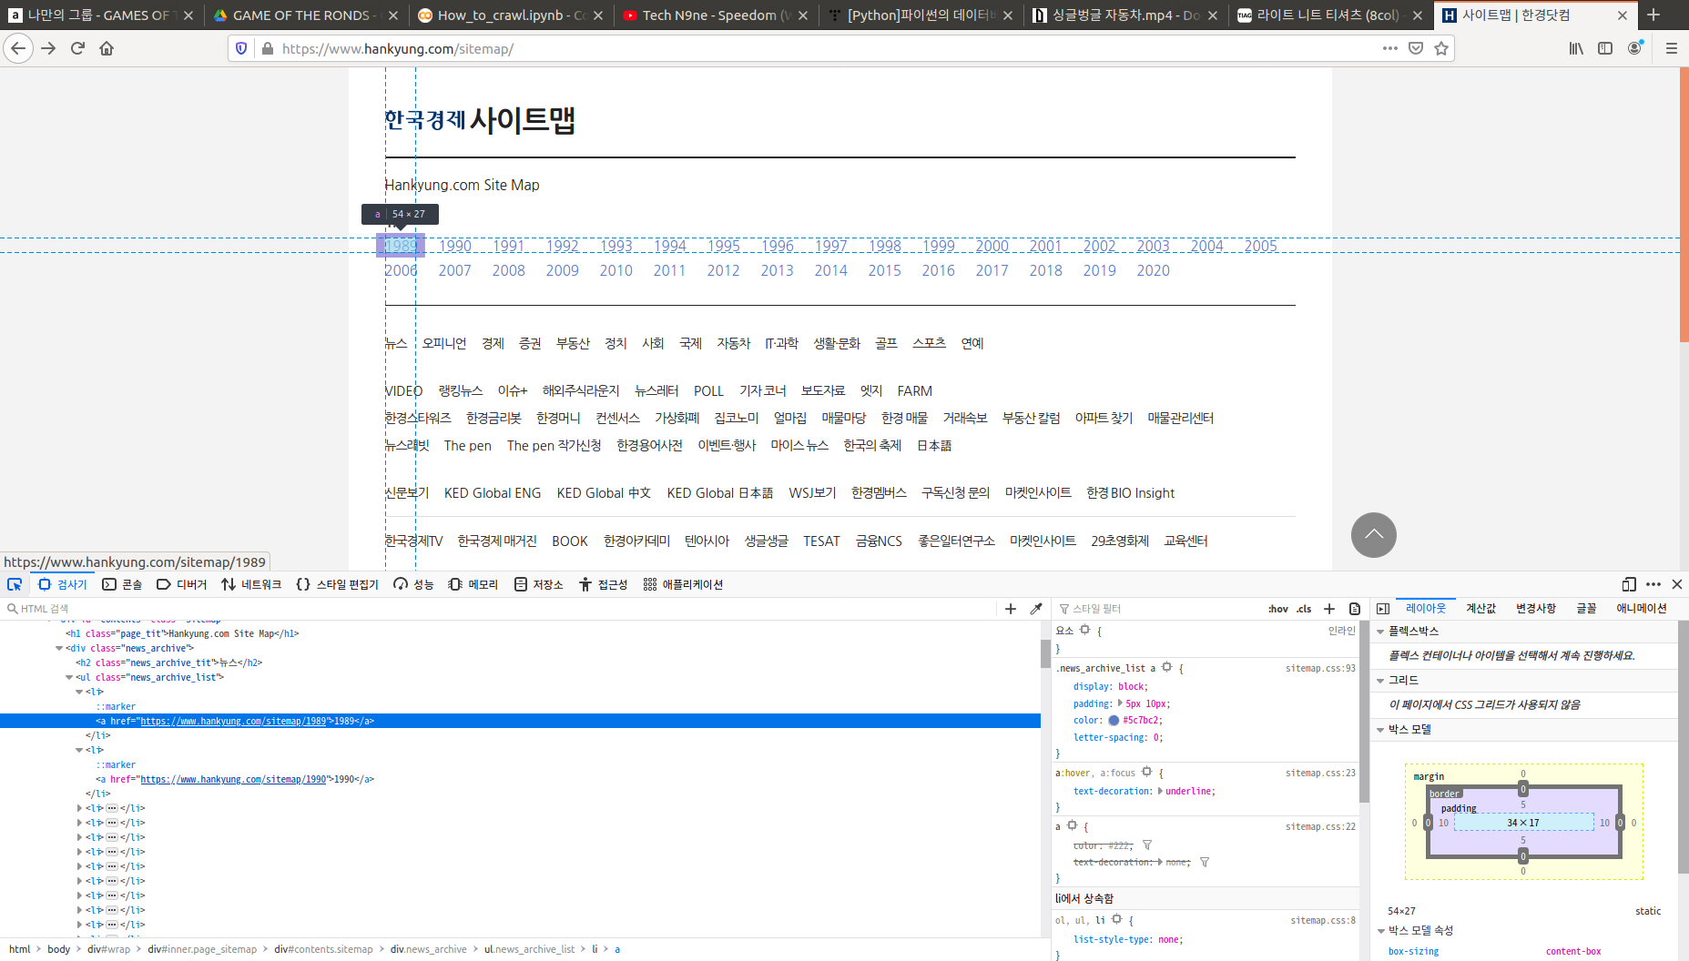
Task: Toggle the three-pane inspector view
Action: coord(1383,609)
